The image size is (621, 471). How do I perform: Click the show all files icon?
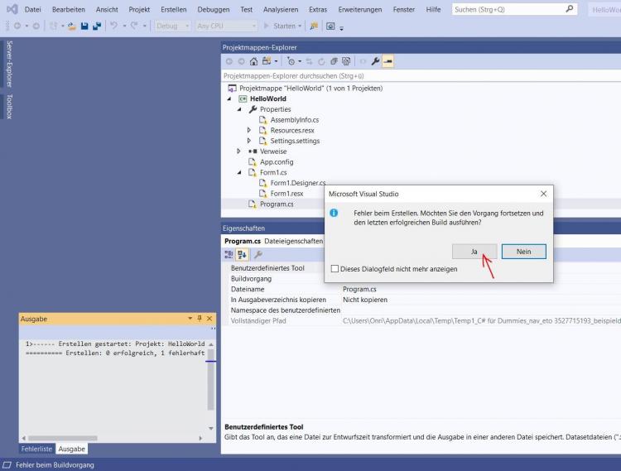point(346,61)
